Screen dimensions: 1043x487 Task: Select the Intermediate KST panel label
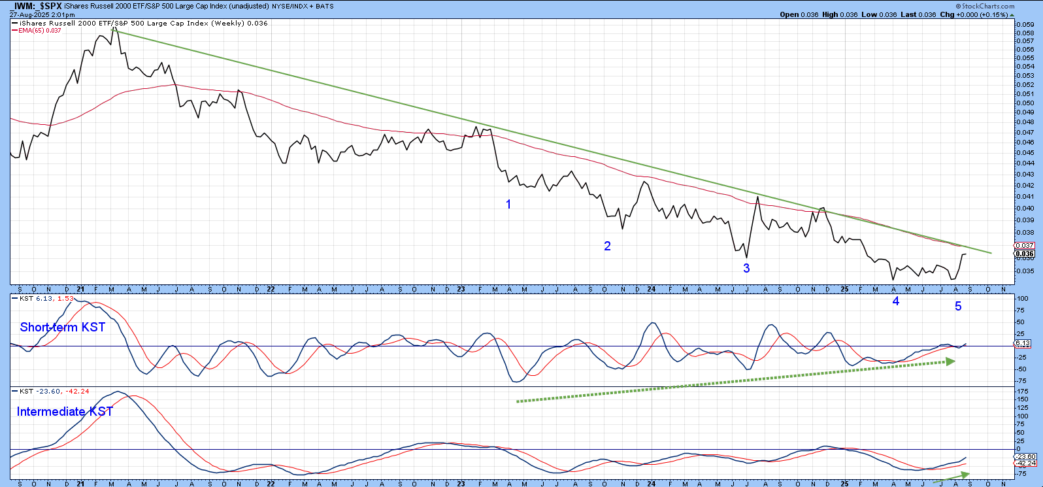point(64,412)
